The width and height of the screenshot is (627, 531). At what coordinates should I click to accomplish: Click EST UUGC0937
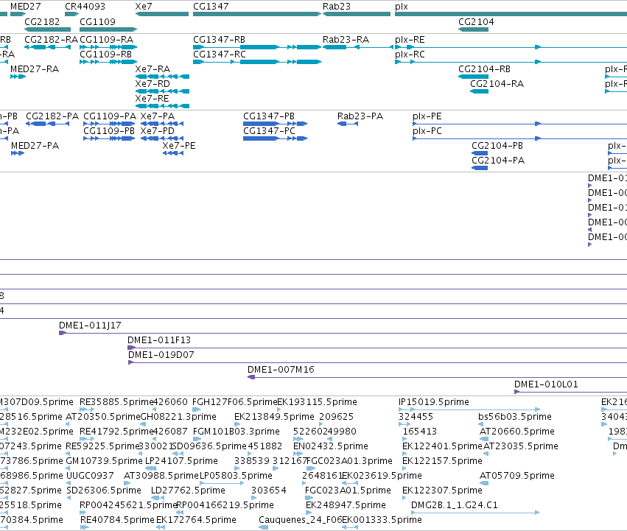69,483
